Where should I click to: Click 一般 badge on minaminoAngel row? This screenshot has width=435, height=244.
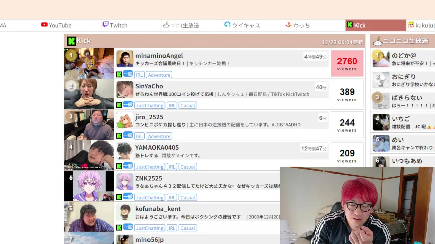tap(128, 74)
